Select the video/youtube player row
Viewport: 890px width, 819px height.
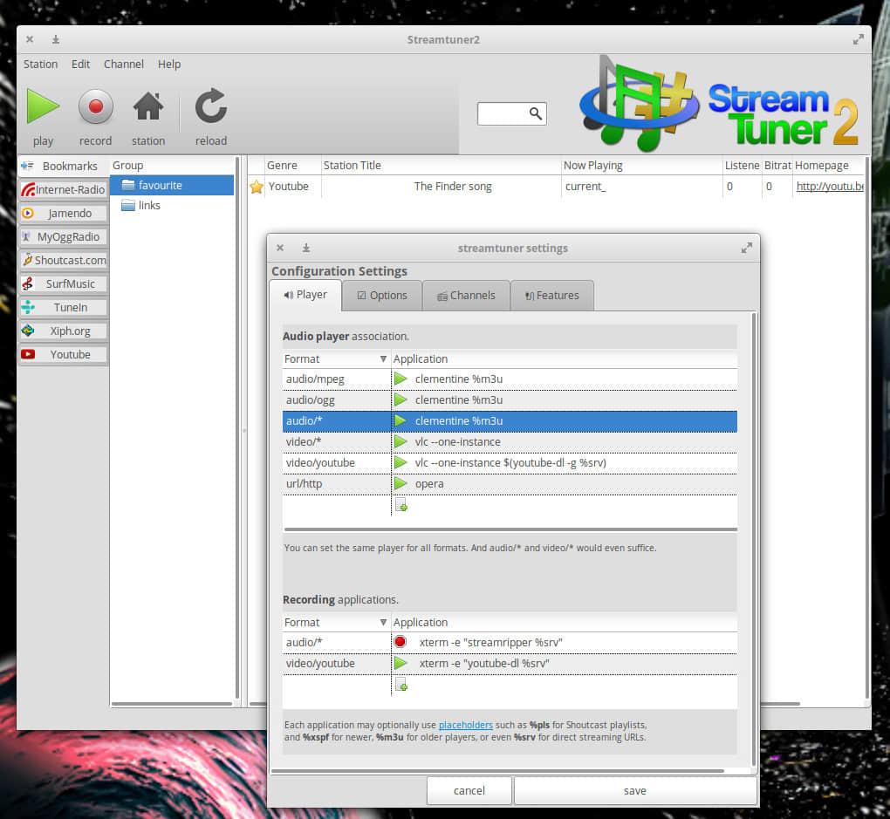click(510, 463)
